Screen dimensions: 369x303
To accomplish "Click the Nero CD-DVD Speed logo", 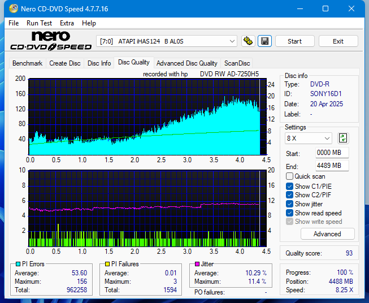I will coord(51,41).
